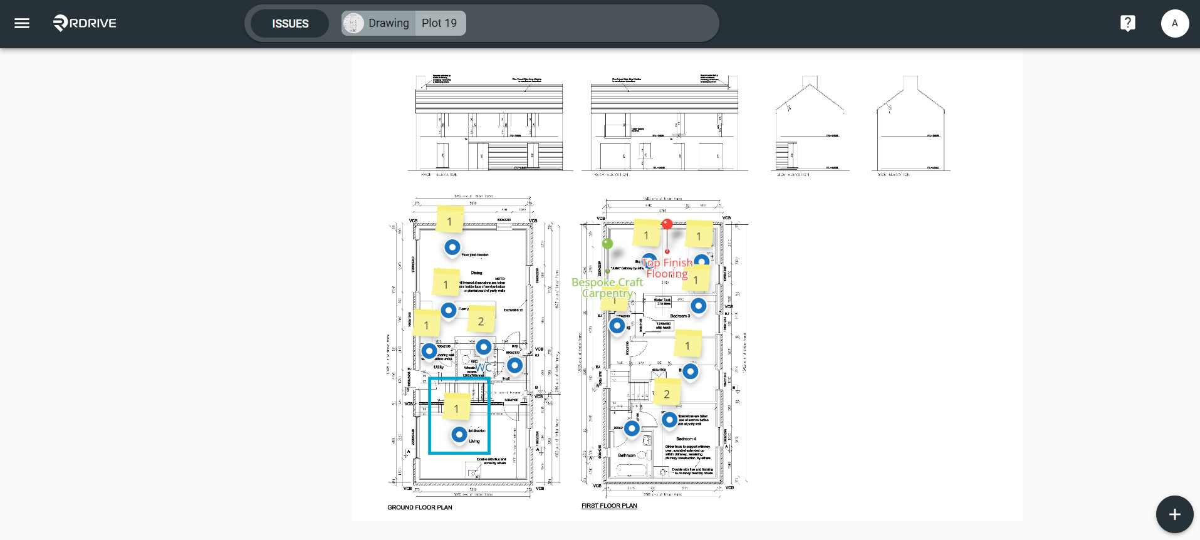
Task: Click the plus floating action button
Action: 1174,514
